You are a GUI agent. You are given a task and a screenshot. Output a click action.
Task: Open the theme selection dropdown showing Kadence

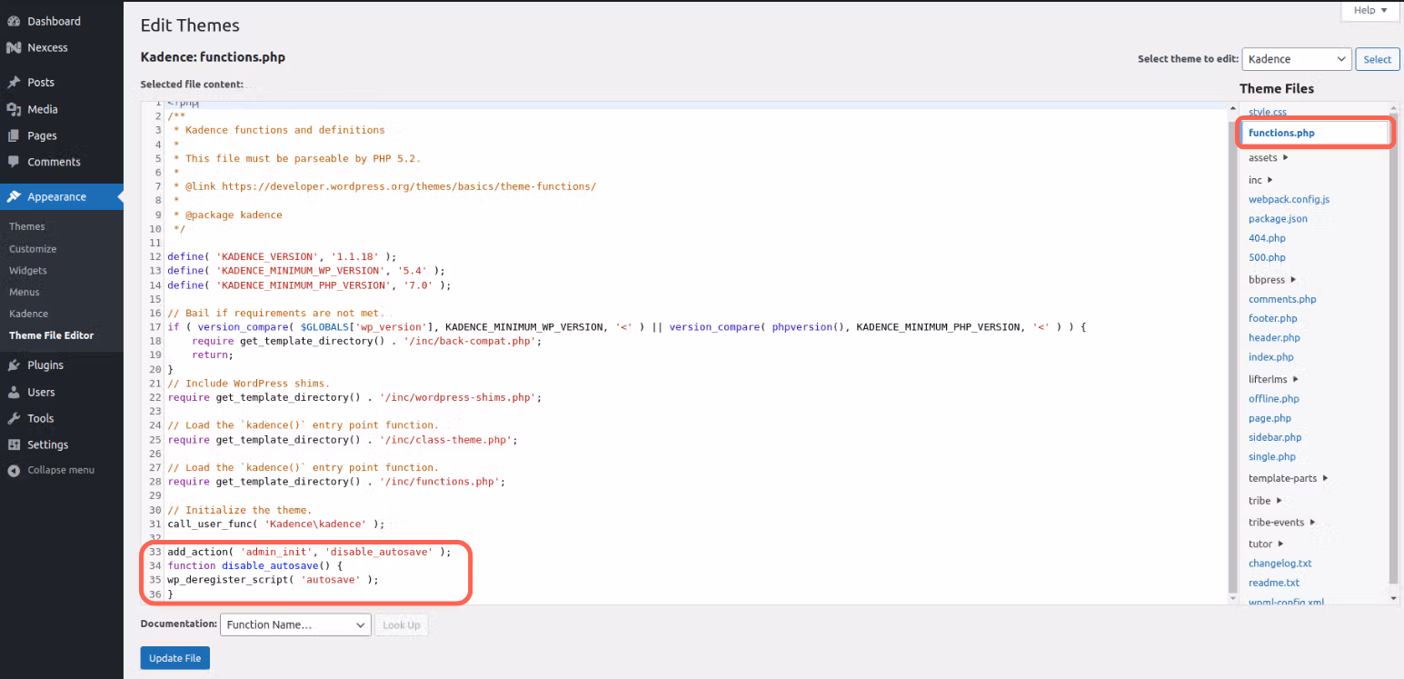coord(1296,58)
